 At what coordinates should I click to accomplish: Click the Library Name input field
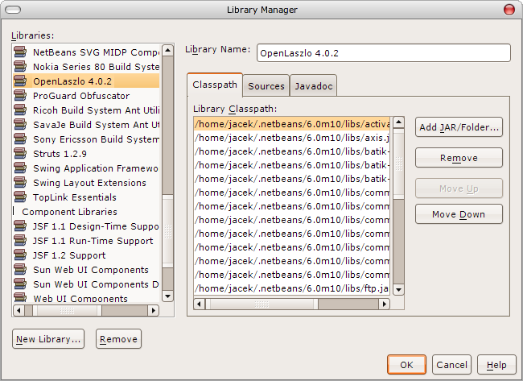click(x=384, y=52)
